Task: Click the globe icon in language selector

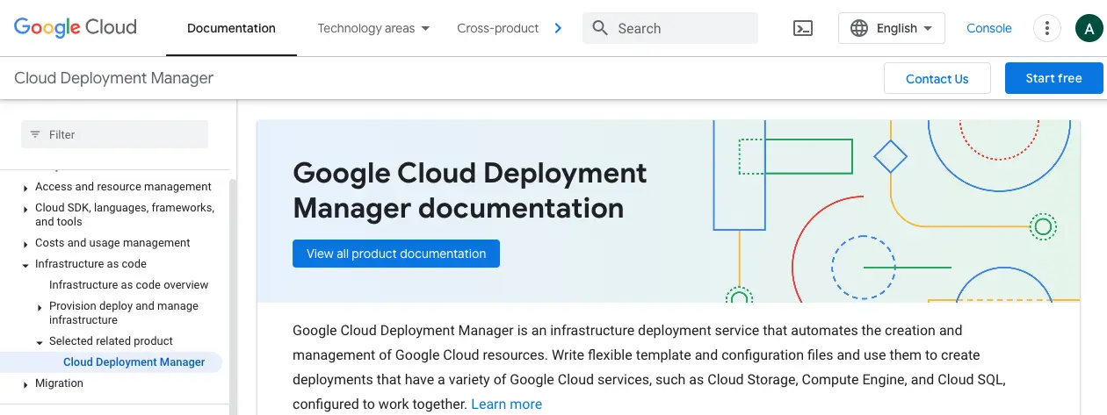Action: point(859,28)
